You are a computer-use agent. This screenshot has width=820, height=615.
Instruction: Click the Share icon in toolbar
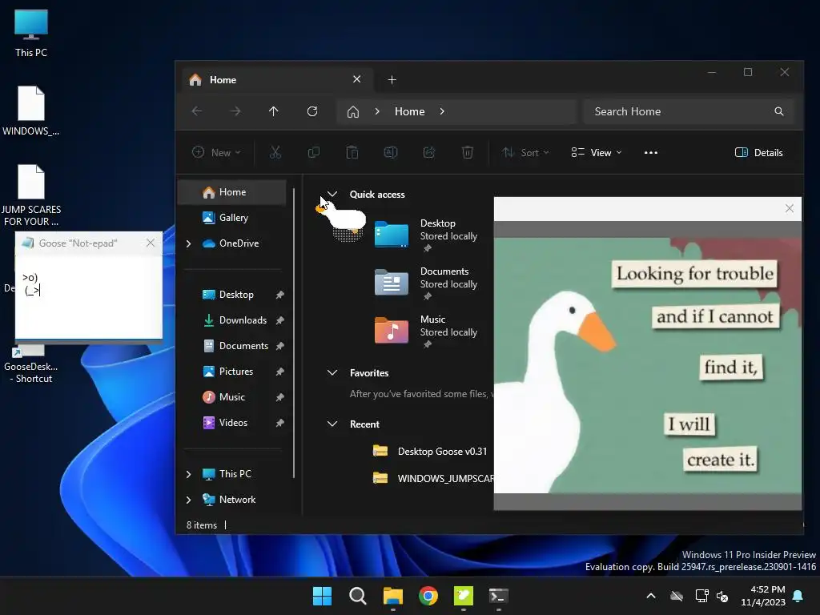429,152
